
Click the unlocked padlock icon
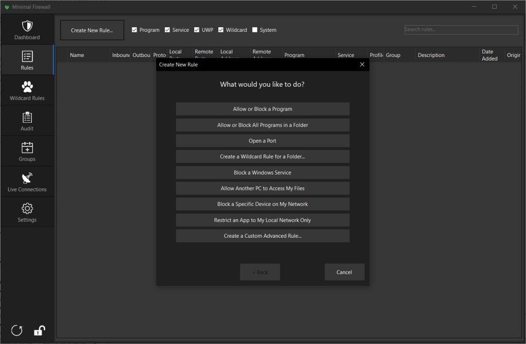coord(40,331)
